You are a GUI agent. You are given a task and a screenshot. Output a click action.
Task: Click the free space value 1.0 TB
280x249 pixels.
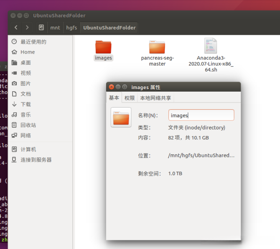tap(175, 174)
